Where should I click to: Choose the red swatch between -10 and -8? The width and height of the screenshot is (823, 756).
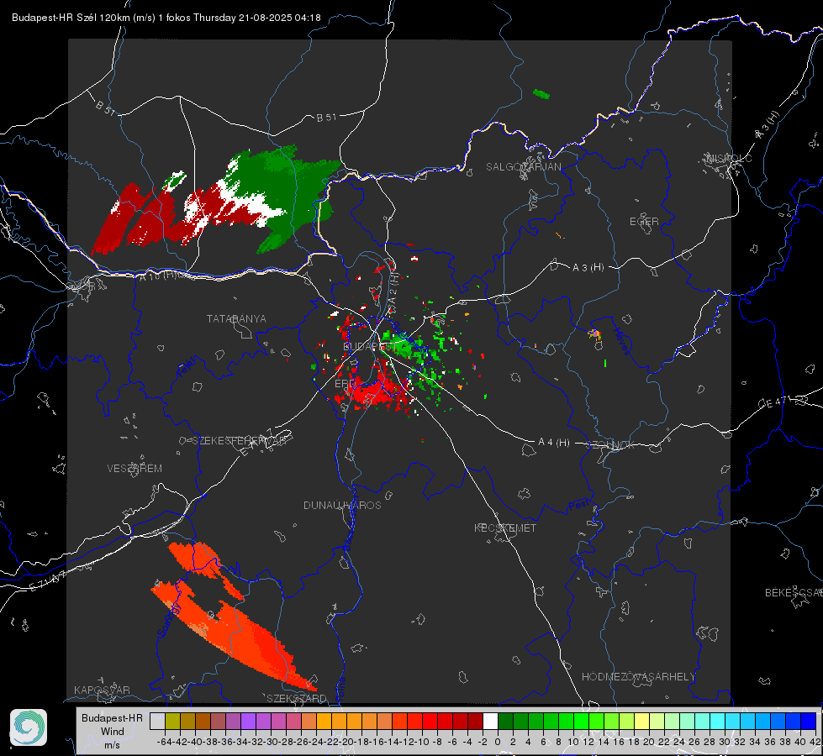[x=430, y=721]
